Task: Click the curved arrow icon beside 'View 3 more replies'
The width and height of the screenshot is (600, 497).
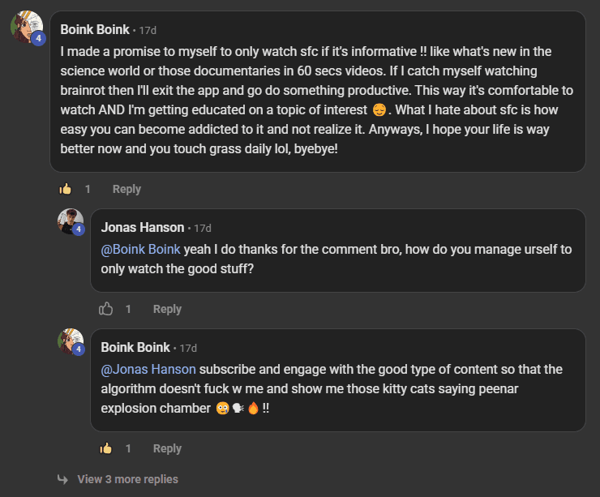Action: point(62,479)
